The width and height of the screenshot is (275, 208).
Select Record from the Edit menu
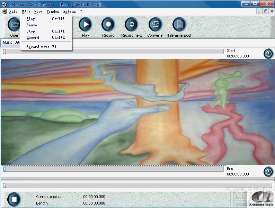coord(33,38)
